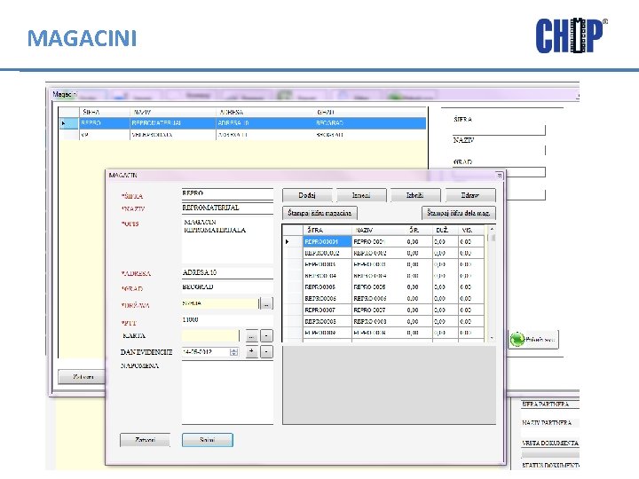
Task: Click the row selector arrow beside REPRO in Magacini list
Action: (x=68, y=123)
